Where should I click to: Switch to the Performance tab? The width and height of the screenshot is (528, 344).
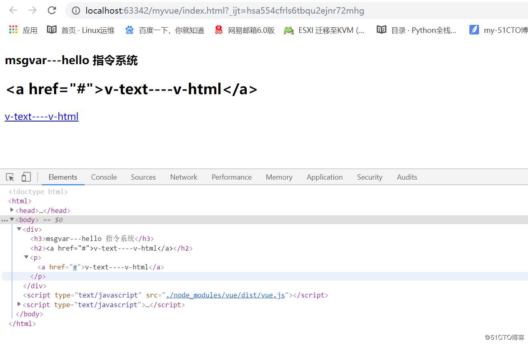click(232, 177)
